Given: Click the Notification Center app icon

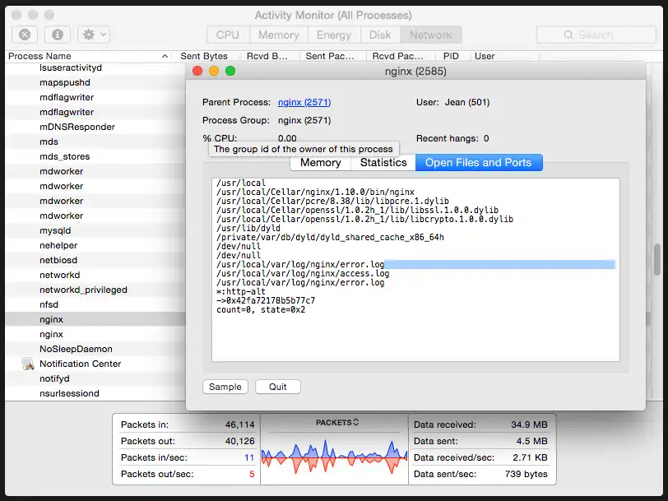Looking at the screenshot, I should [x=28, y=364].
